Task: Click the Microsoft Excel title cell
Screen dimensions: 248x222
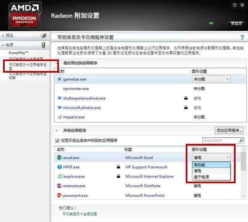Action: 139,157
